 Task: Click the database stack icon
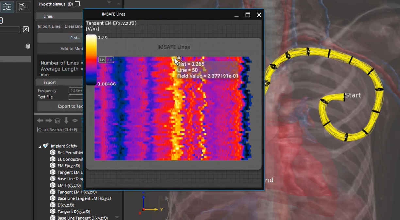[x=28, y=46]
